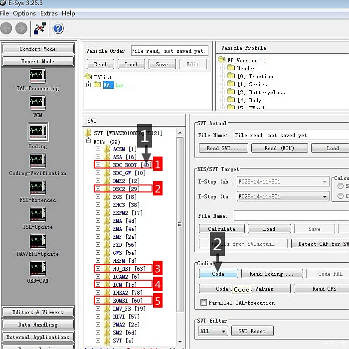
Task: Open the Options menu
Action: pos(24,13)
